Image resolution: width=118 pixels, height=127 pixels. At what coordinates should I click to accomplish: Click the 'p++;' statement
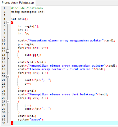point(28,84)
